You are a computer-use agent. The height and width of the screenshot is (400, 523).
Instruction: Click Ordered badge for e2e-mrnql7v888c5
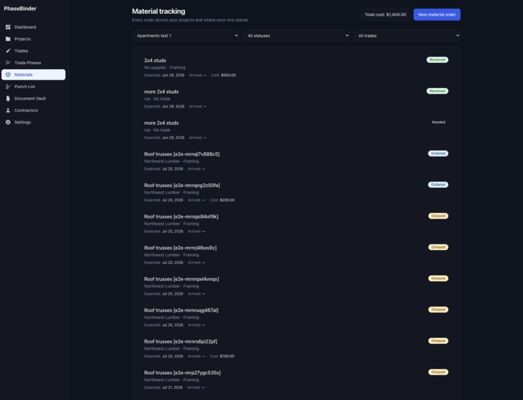click(438, 154)
